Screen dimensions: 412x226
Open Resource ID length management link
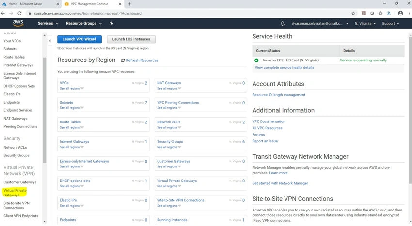(279, 95)
